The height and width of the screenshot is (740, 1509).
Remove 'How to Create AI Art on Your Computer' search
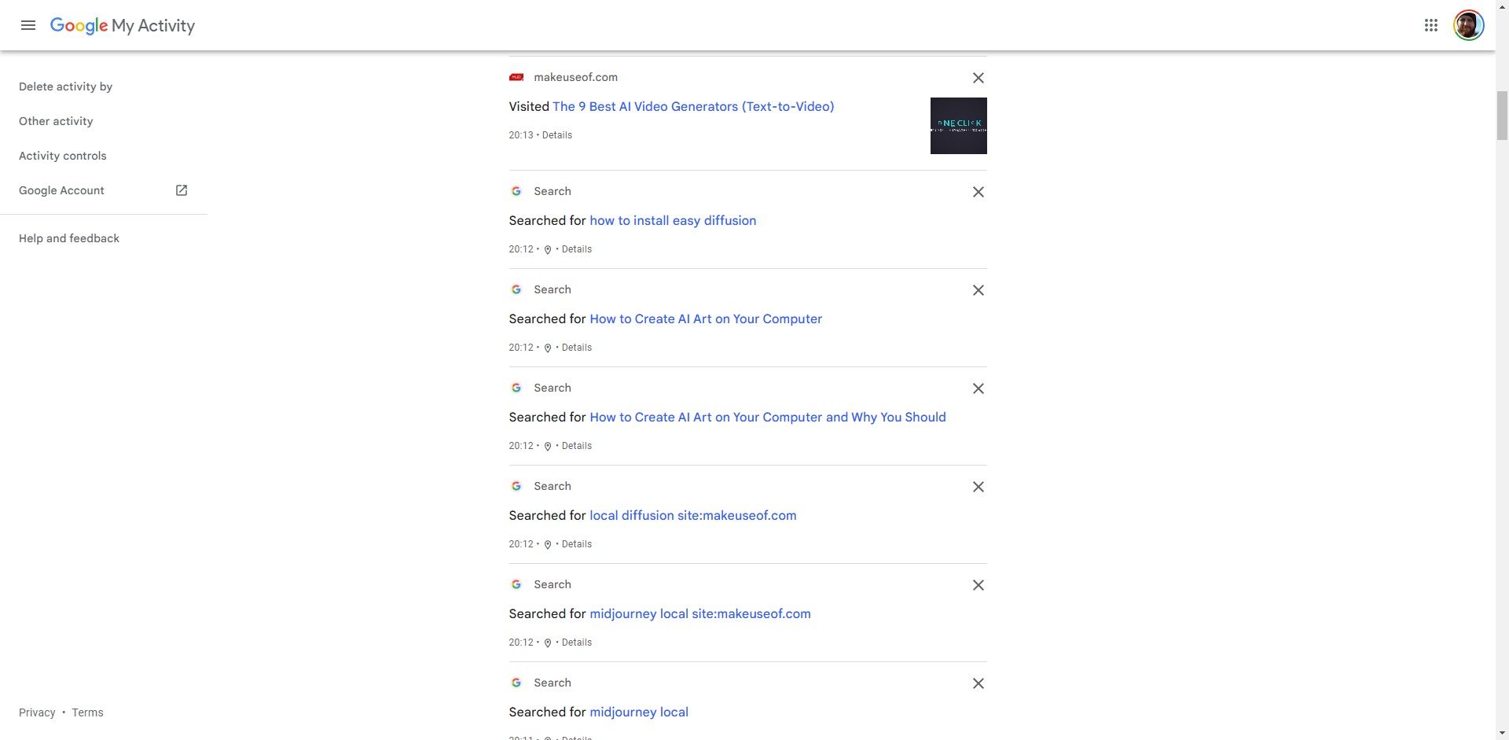pyautogui.click(x=978, y=290)
